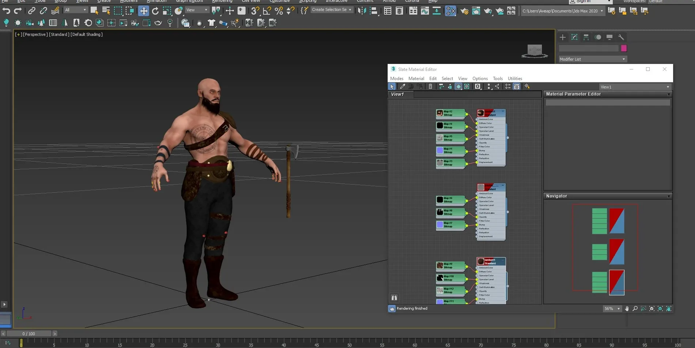Click the Select and Rotate tool
The image size is (695, 348).
(155, 11)
